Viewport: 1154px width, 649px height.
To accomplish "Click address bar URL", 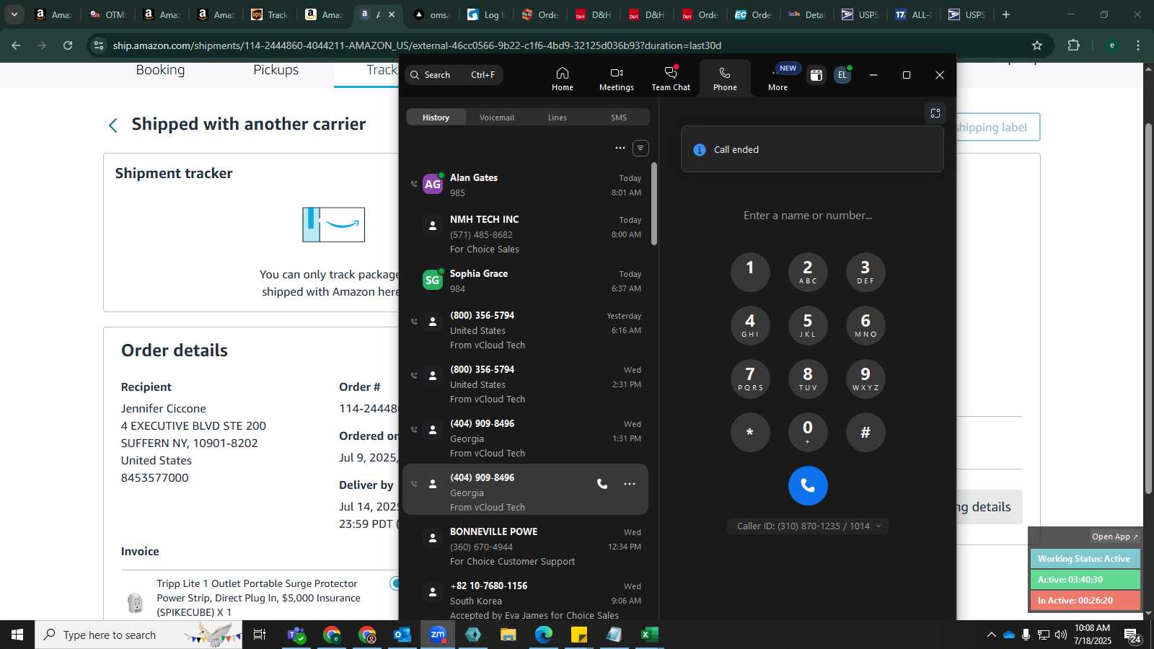I will (x=417, y=45).
